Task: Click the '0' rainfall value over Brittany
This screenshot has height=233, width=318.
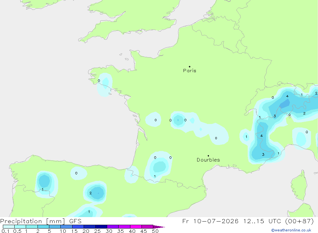Action: [99, 81]
